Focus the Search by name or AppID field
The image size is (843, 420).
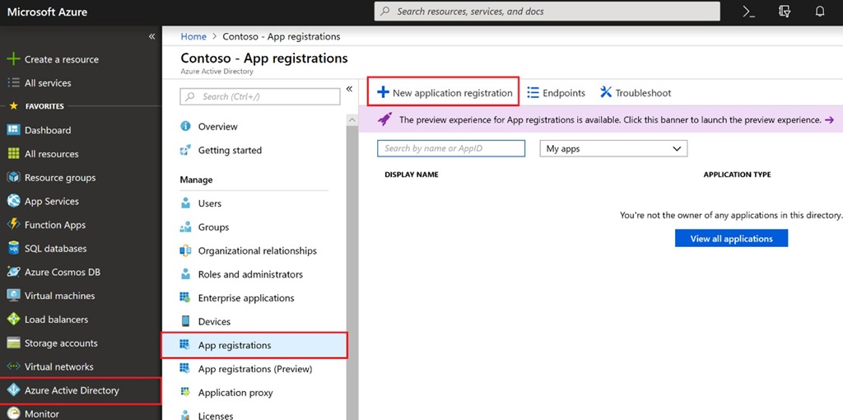(451, 148)
